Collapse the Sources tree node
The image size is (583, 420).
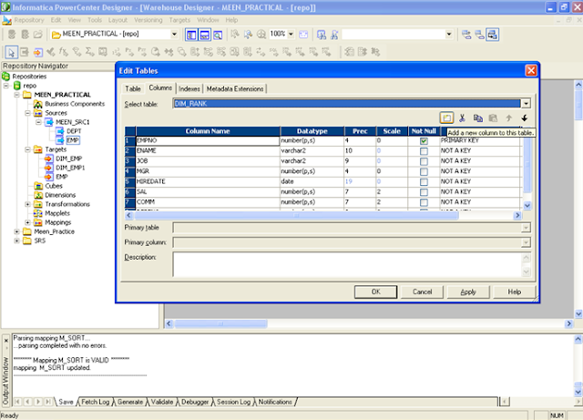(27, 113)
